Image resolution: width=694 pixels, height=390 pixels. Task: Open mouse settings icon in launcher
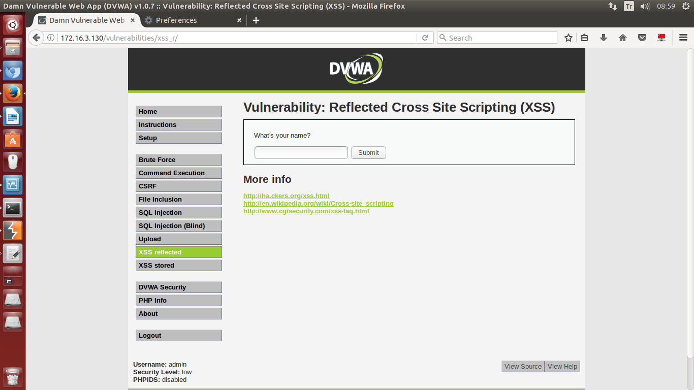coord(13,162)
